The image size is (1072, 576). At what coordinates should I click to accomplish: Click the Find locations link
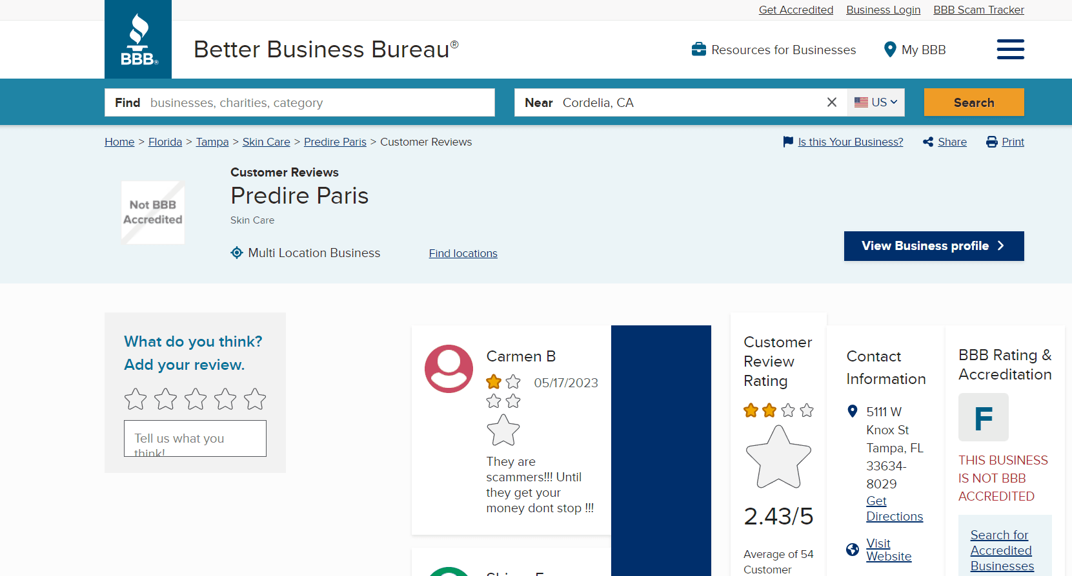tap(463, 253)
